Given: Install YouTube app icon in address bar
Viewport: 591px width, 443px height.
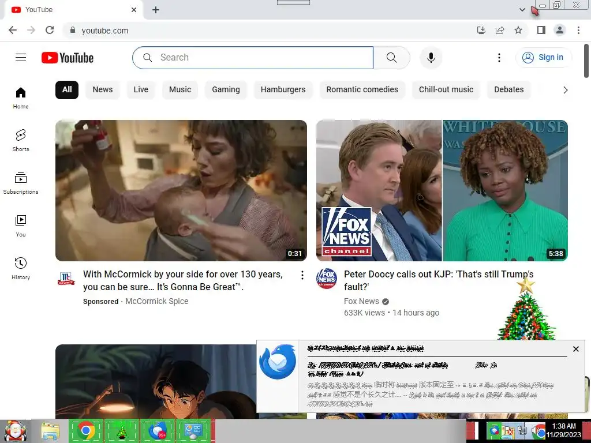Looking at the screenshot, I should coord(481,30).
